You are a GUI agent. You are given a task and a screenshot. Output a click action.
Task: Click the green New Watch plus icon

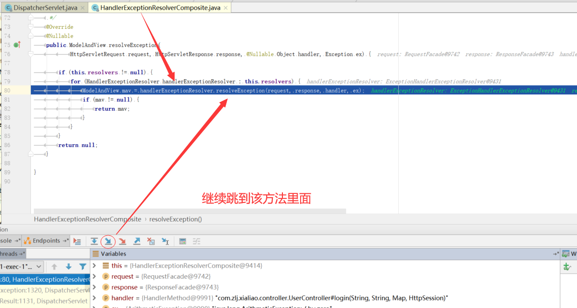[x=567, y=267]
